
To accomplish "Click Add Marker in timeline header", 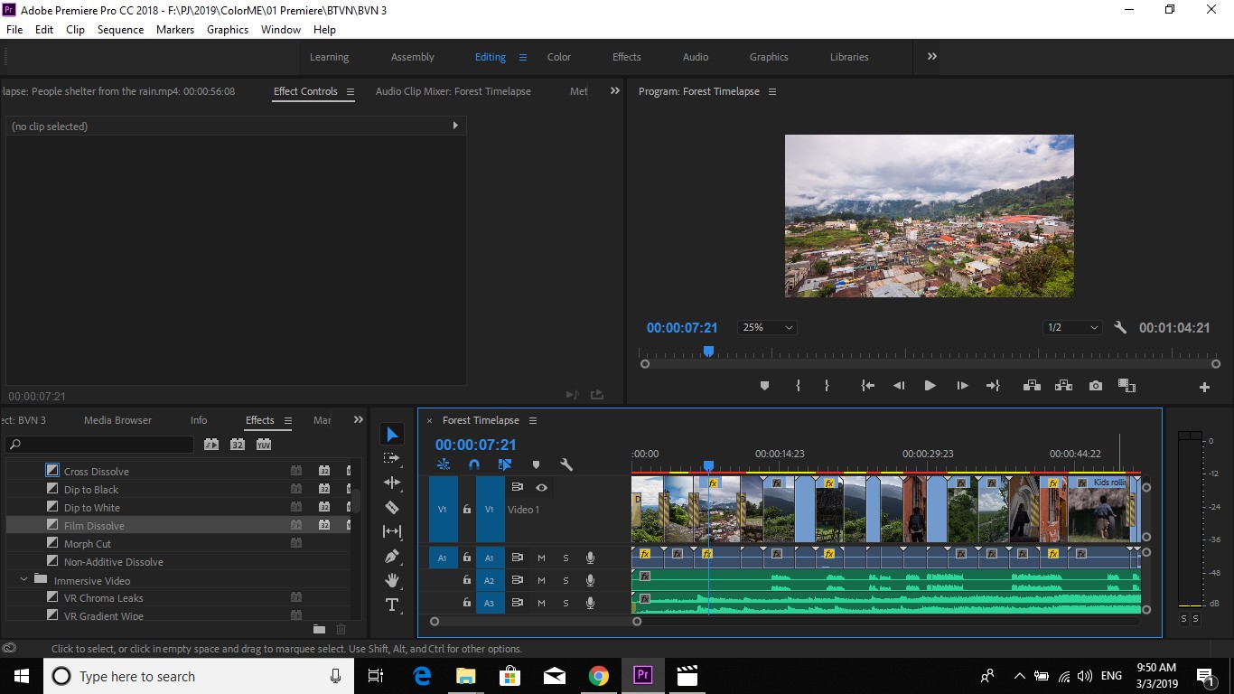I will click(x=536, y=464).
